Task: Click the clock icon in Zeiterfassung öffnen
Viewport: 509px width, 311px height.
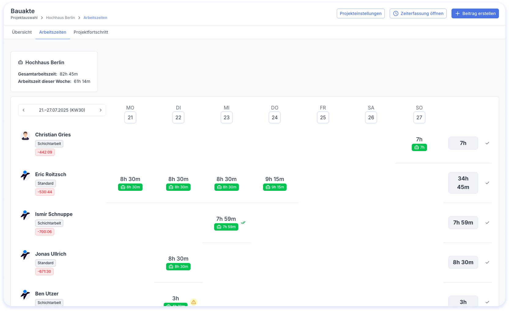Action: (396, 13)
